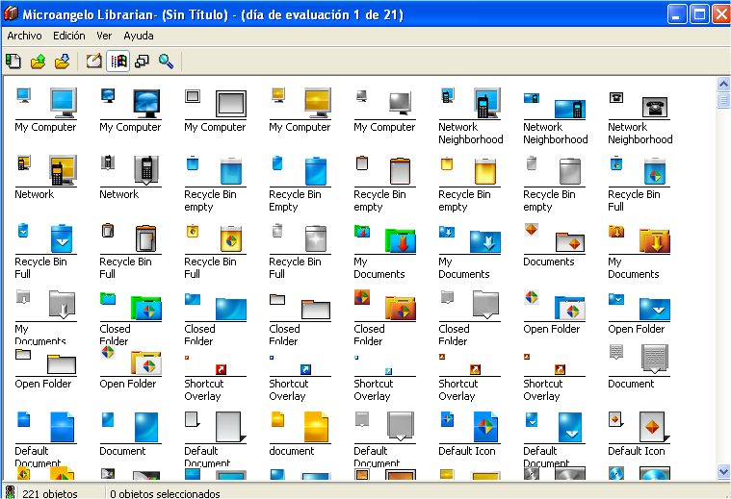Toggle the colored Windows flag toolbar button
The height and width of the screenshot is (499, 731).
click(117, 61)
